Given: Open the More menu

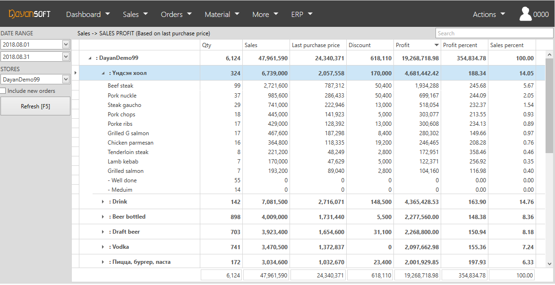Looking at the screenshot, I should [x=265, y=14].
